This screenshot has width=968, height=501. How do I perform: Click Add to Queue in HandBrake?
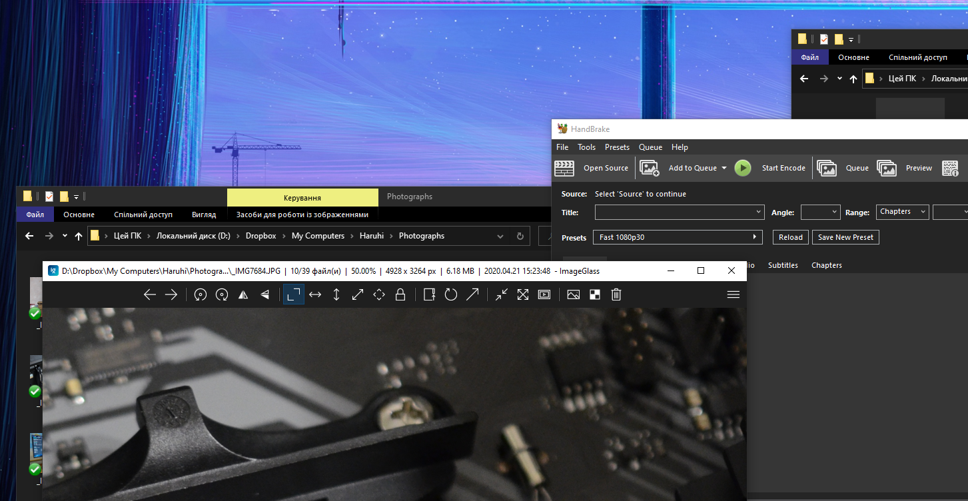[678, 168]
